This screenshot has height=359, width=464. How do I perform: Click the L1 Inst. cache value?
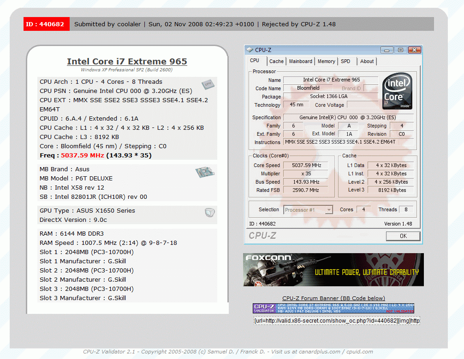point(391,174)
